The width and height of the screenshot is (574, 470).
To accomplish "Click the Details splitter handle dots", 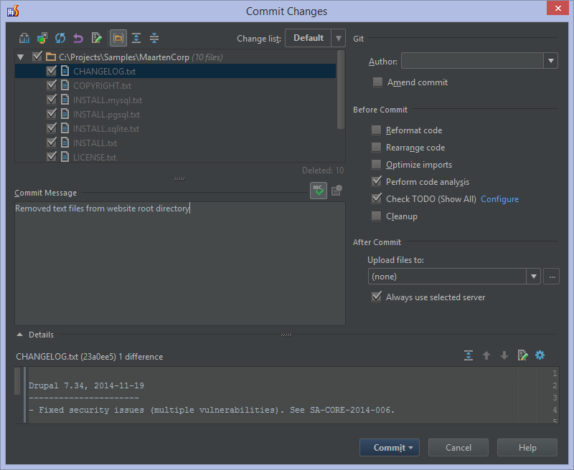I will tap(286, 335).
